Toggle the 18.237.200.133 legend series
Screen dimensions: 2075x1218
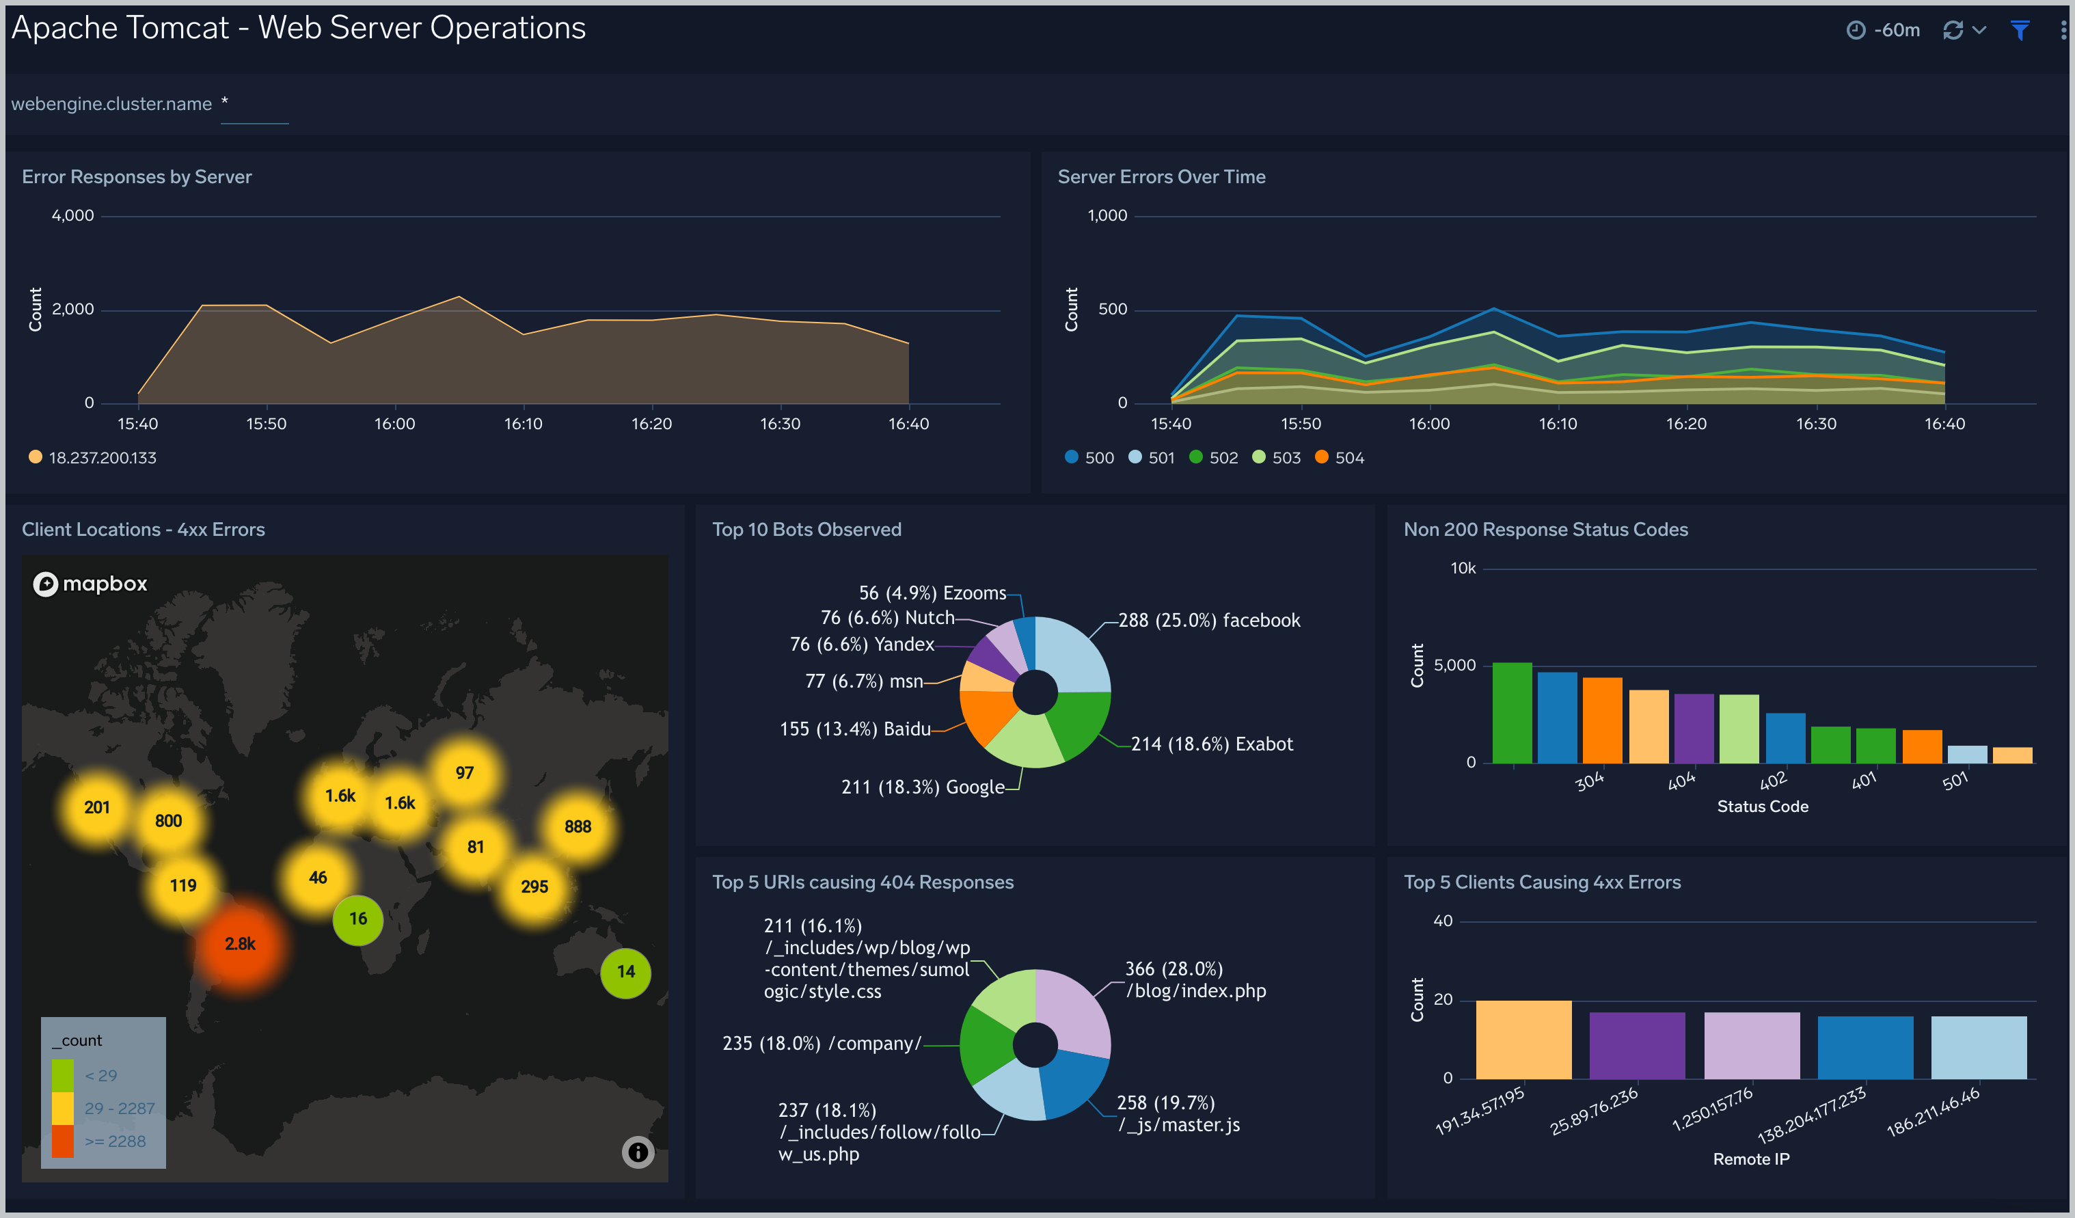tap(92, 457)
